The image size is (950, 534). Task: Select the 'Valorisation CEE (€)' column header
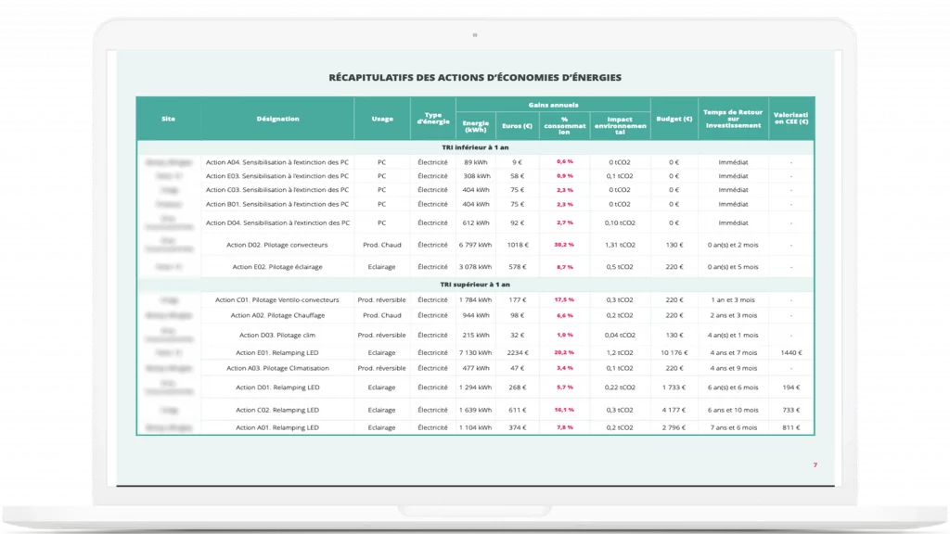[x=791, y=119]
